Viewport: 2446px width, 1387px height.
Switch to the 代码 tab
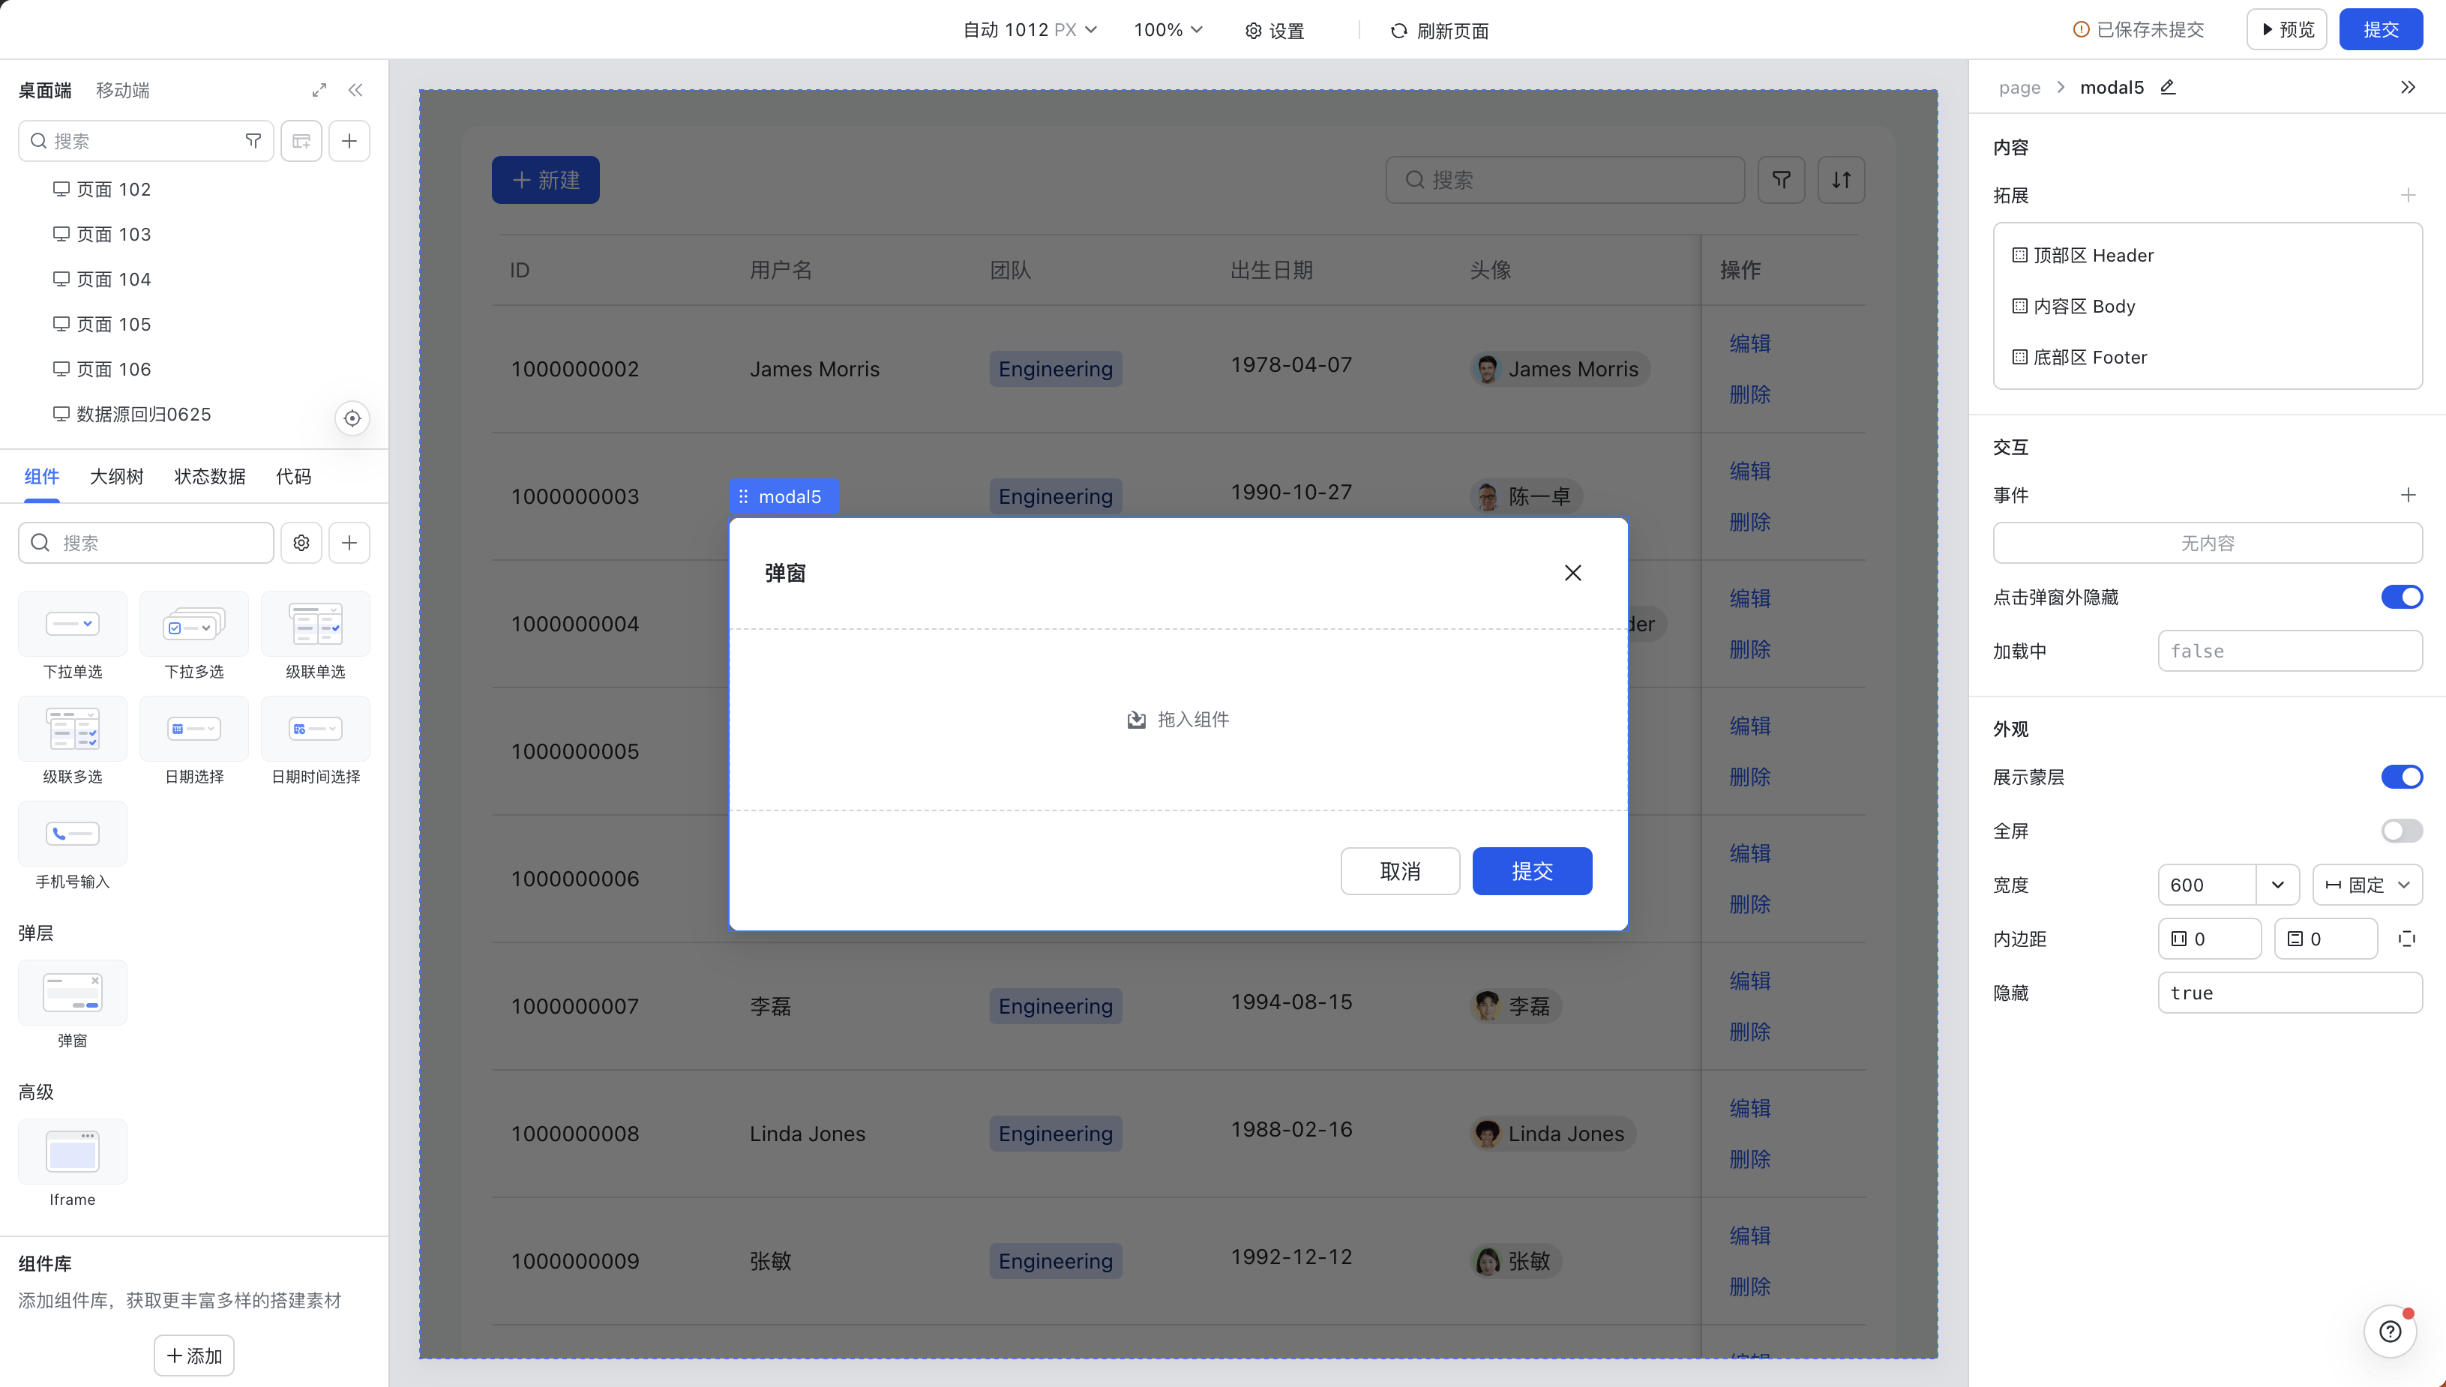(293, 476)
